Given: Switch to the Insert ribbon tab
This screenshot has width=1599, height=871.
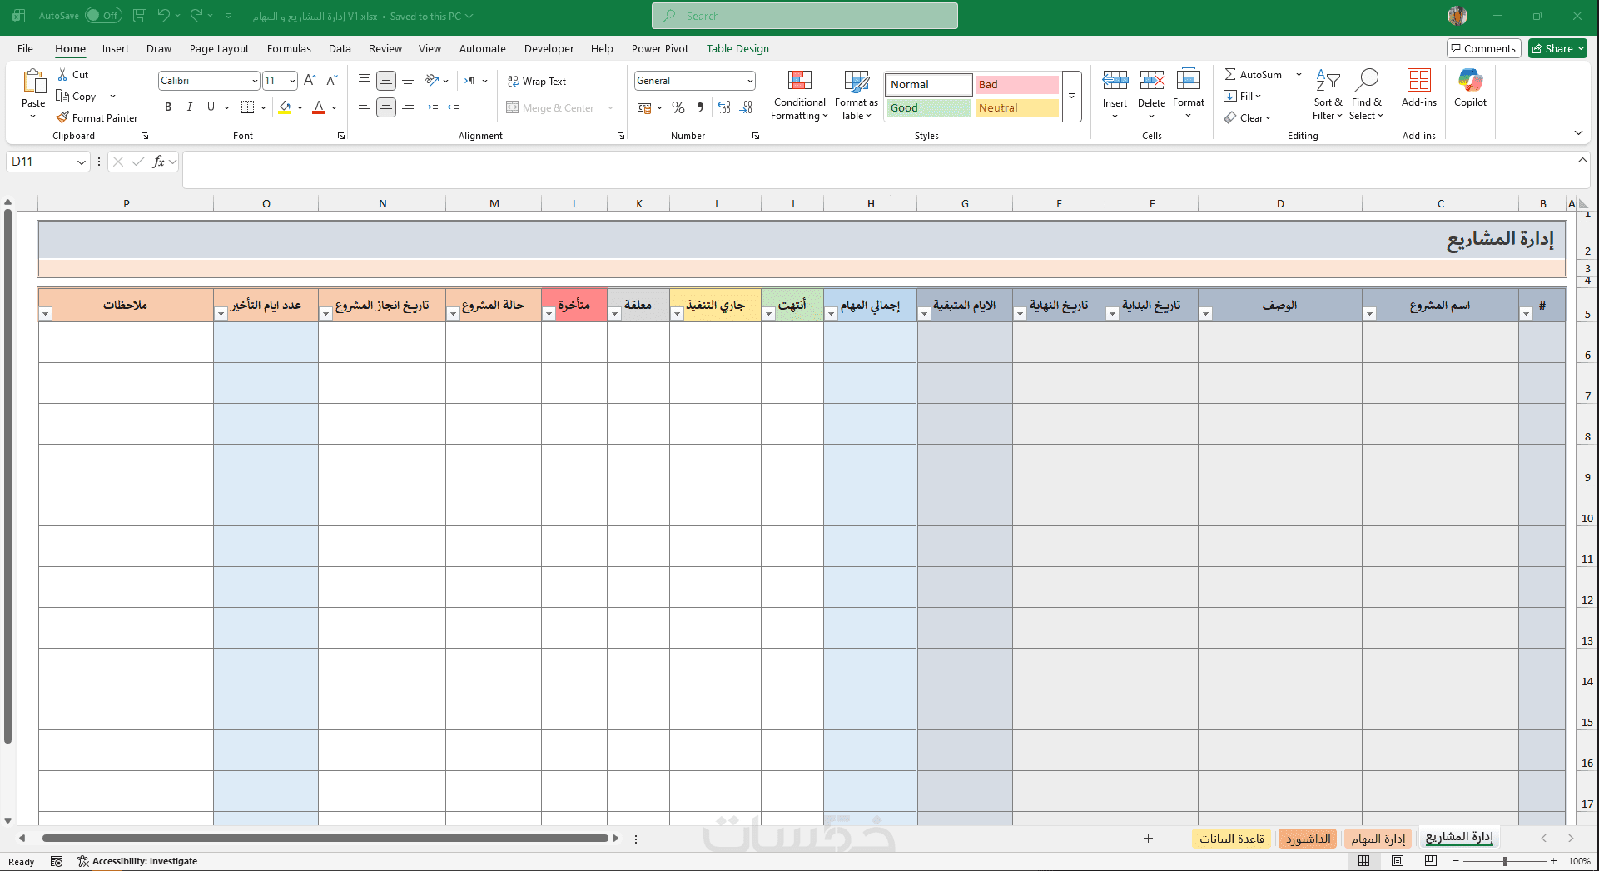Looking at the screenshot, I should (x=116, y=48).
